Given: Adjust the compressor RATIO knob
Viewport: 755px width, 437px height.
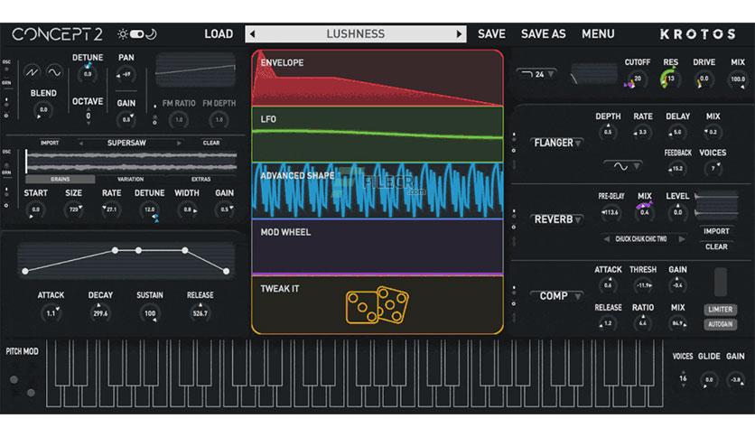Looking at the screenshot, I should [x=643, y=323].
